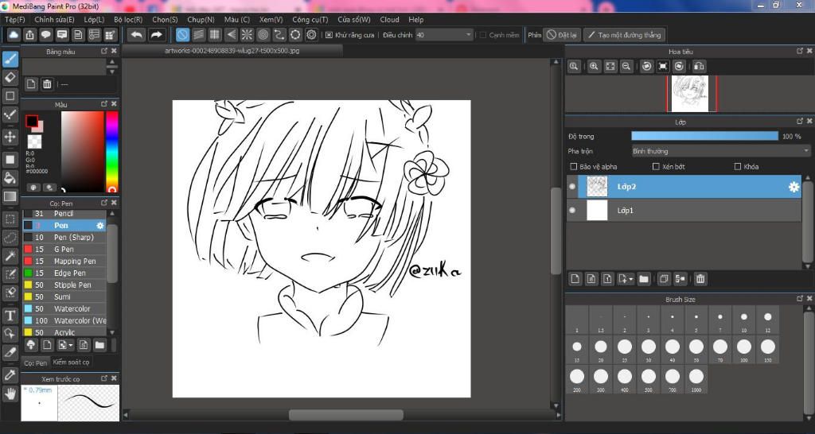The image size is (815, 434).
Task: Open the Lớp(L) menu
Action: [94, 19]
